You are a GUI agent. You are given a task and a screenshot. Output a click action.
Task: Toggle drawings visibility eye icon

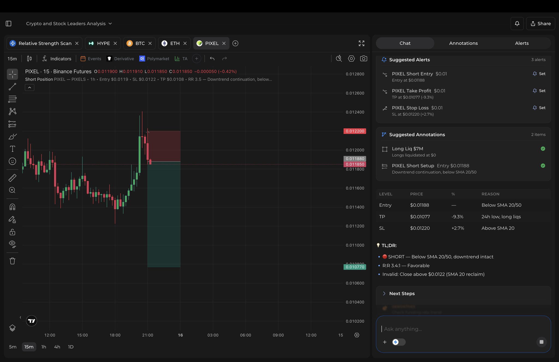click(12, 244)
